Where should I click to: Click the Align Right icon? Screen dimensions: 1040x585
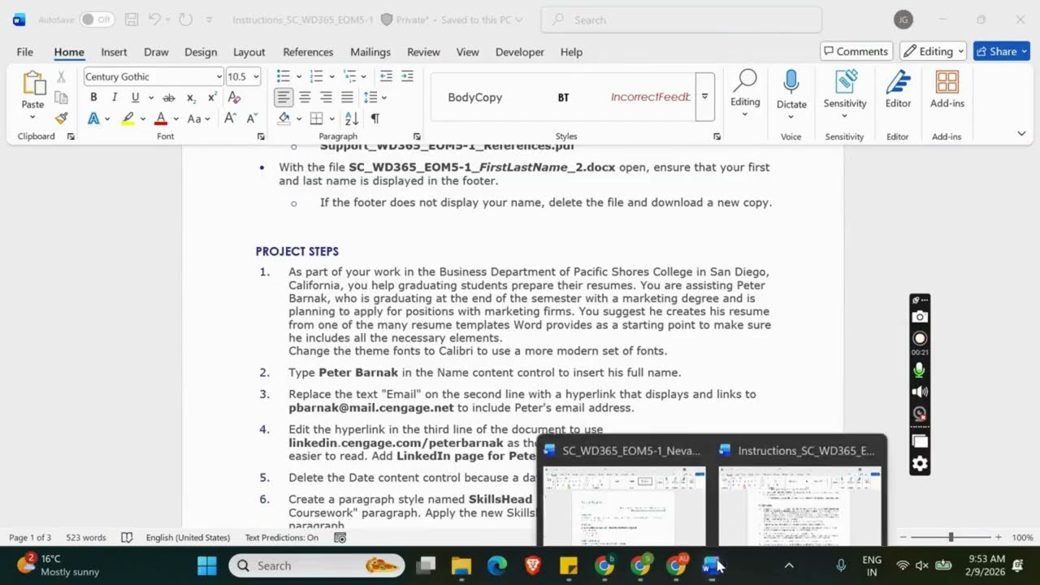coord(326,97)
